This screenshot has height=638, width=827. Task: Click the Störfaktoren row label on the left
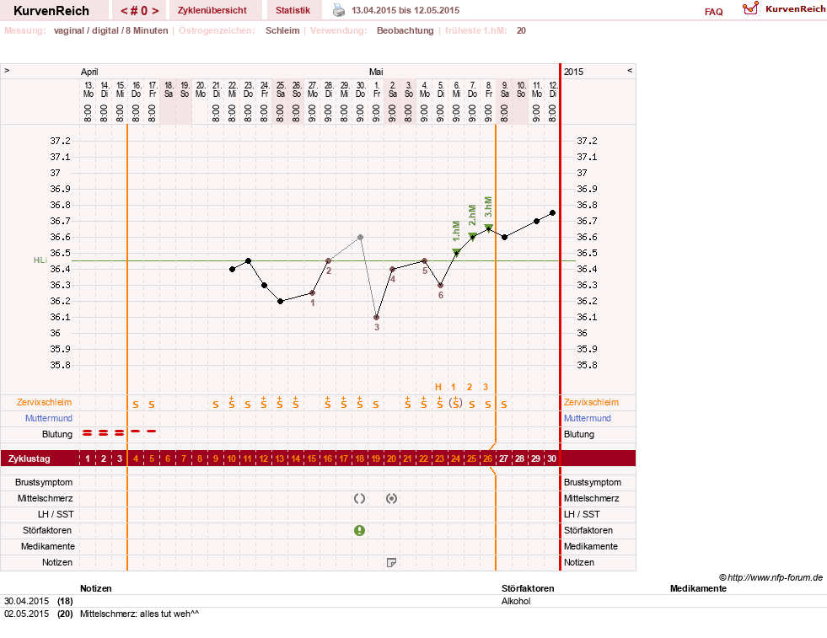pos(47,530)
